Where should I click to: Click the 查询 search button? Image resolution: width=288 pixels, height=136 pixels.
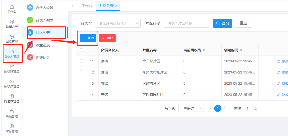click(x=222, y=23)
